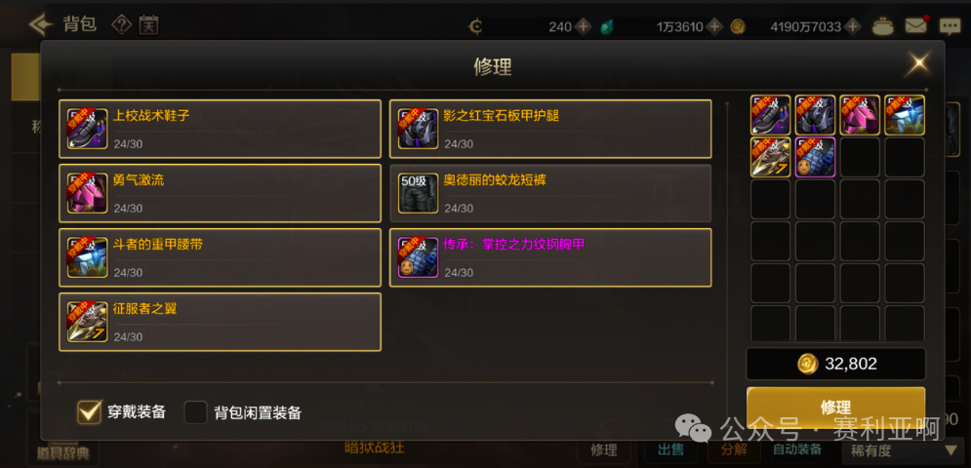
Task: Open the chat bubble icon
Action: 950,26
